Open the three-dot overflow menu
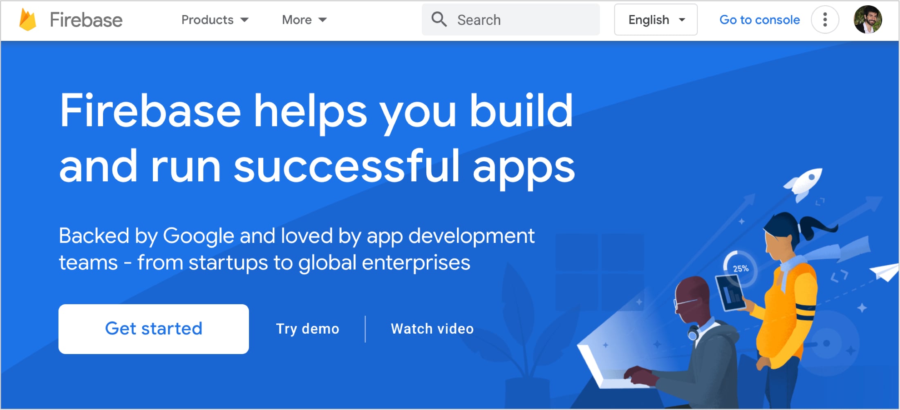 [825, 20]
